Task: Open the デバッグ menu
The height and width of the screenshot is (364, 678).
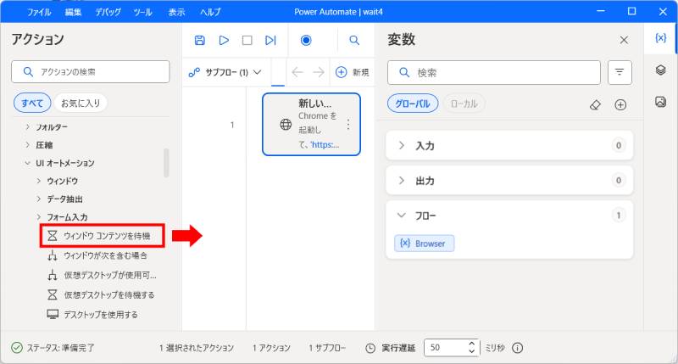Action: coord(108,12)
